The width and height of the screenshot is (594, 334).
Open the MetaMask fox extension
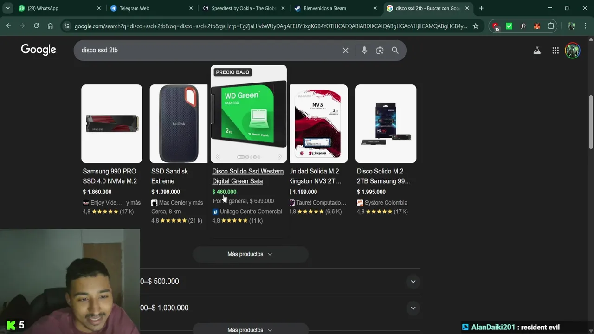[x=537, y=26]
